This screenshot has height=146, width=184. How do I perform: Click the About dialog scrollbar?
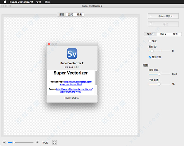pyautogui.click(x=96, y=78)
